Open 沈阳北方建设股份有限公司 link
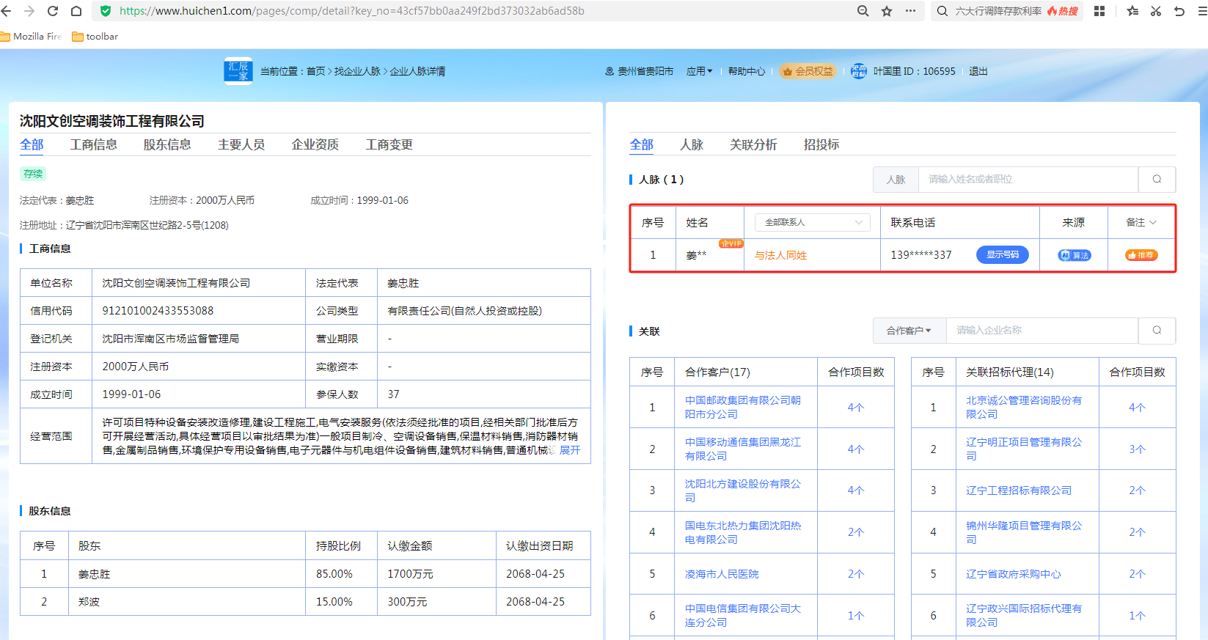The height and width of the screenshot is (640, 1208). (x=743, y=490)
